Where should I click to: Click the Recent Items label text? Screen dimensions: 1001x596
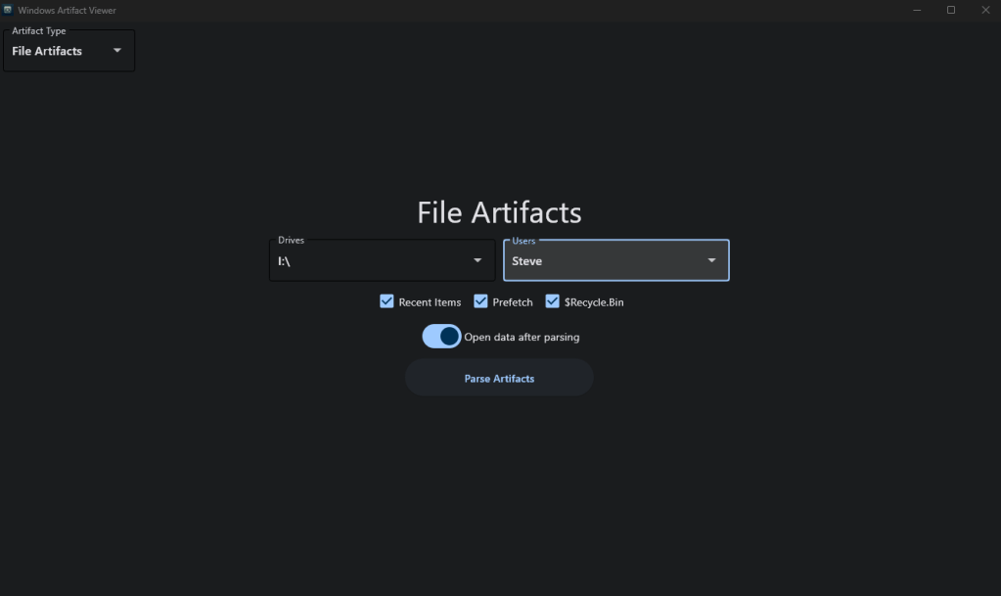430,302
